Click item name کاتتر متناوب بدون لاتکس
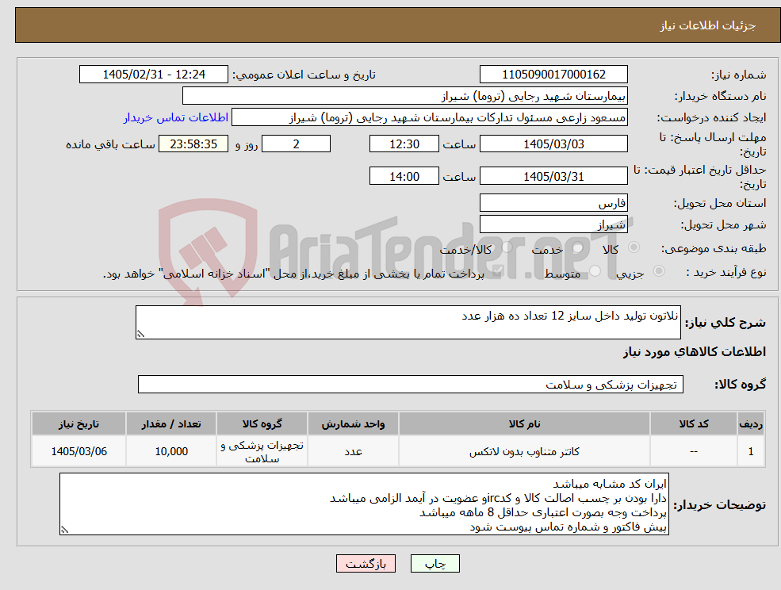Image resolution: width=781 pixels, height=590 pixels. point(524,451)
